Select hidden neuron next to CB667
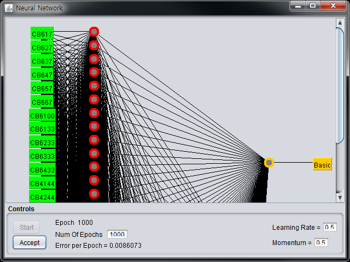Screen dimensions: 350x262 94,99
